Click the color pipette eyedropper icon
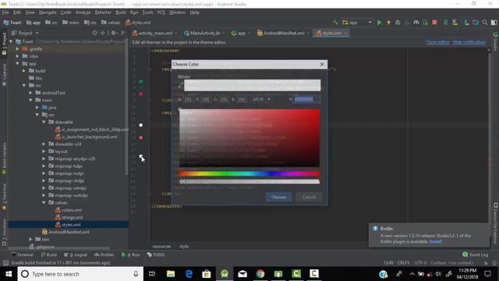Viewport: 499px width, 281px height. pyautogui.click(x=180, y=85)
